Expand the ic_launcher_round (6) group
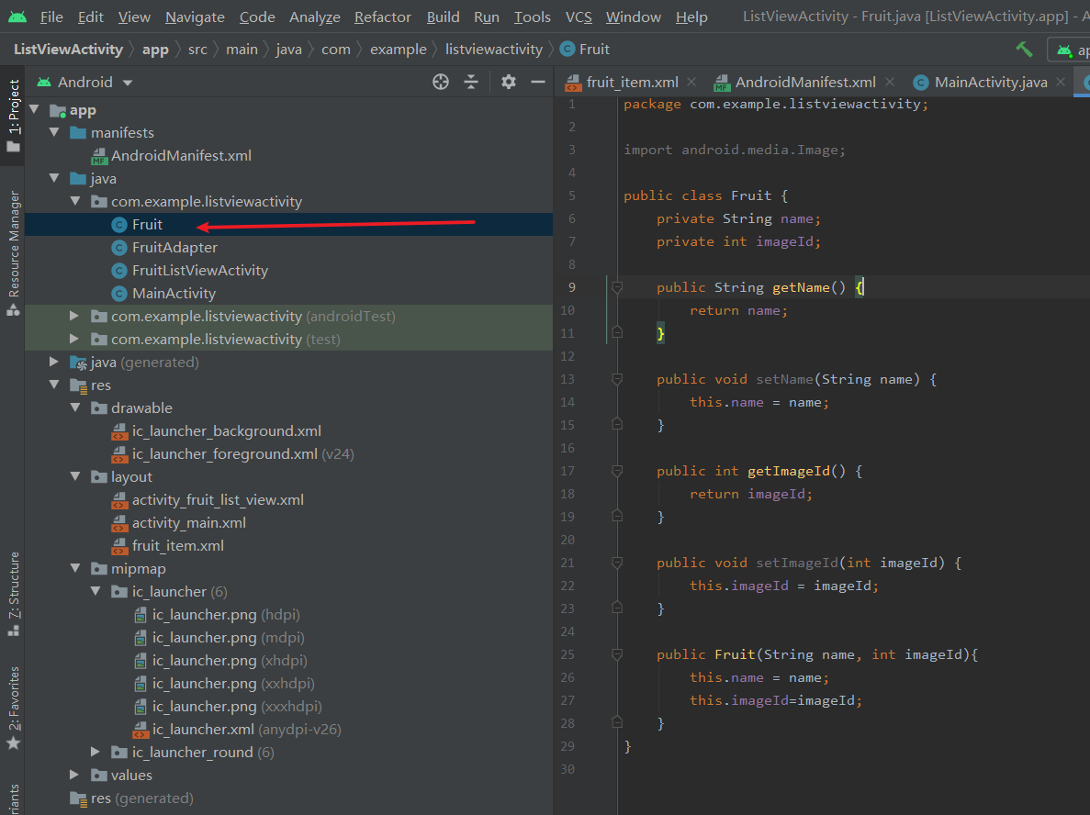 coord(96,752)
